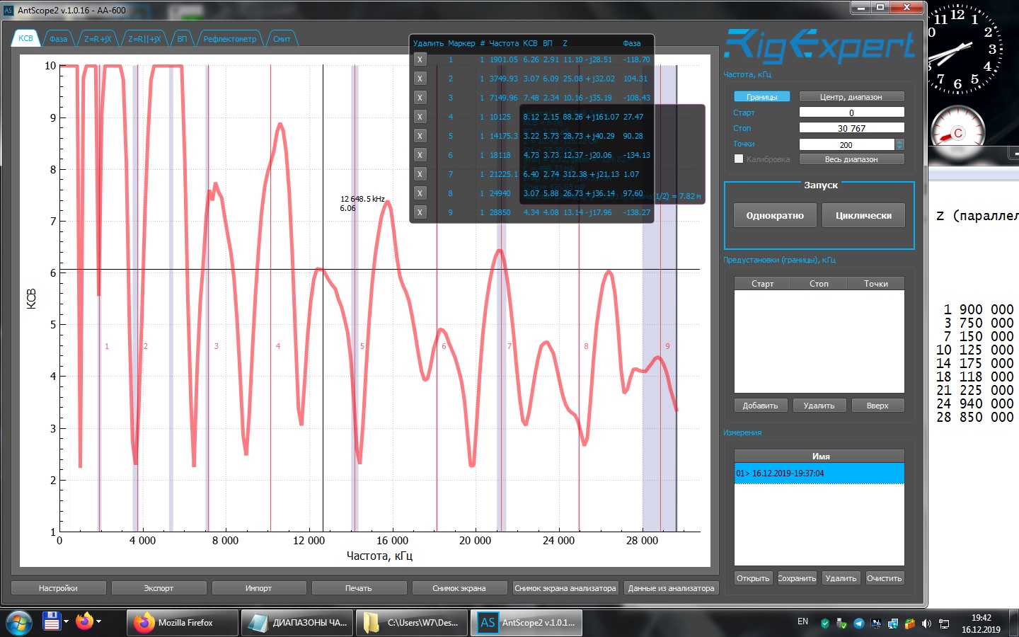Switch to Центр, диапазон mode
The image size is (1019, 637).
point(851,97)
